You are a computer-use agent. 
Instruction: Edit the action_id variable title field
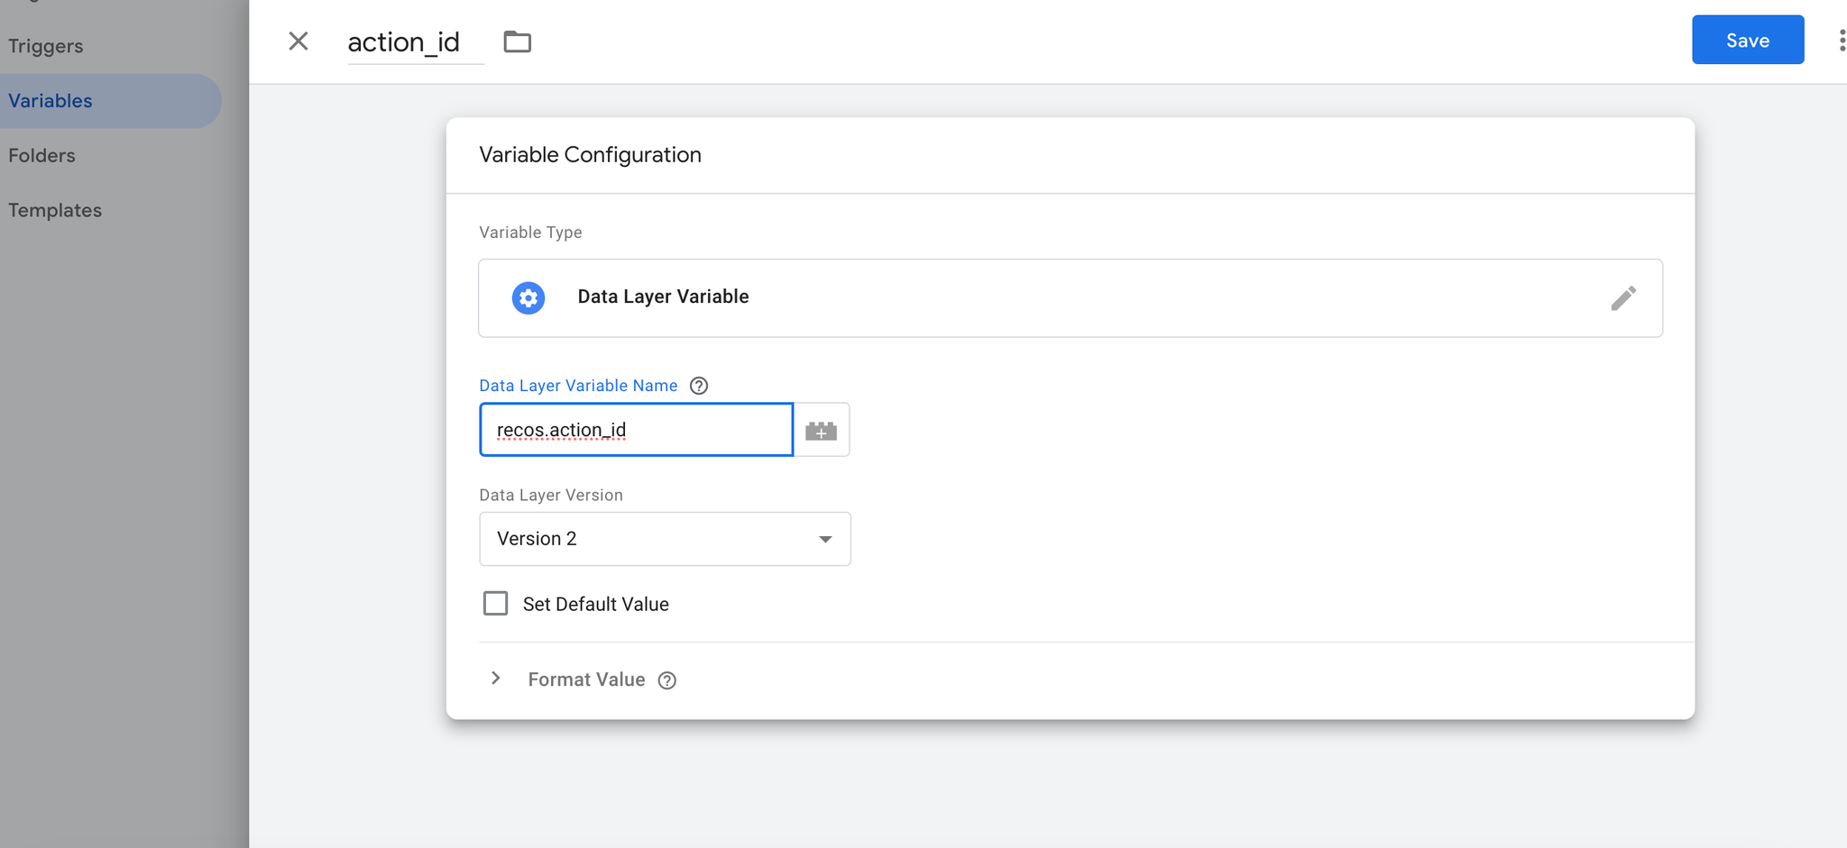(416, 41)
